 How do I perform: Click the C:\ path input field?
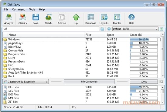tap(51, 29)
